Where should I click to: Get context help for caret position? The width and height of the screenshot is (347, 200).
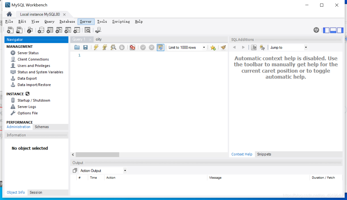[x=254, y=47]
